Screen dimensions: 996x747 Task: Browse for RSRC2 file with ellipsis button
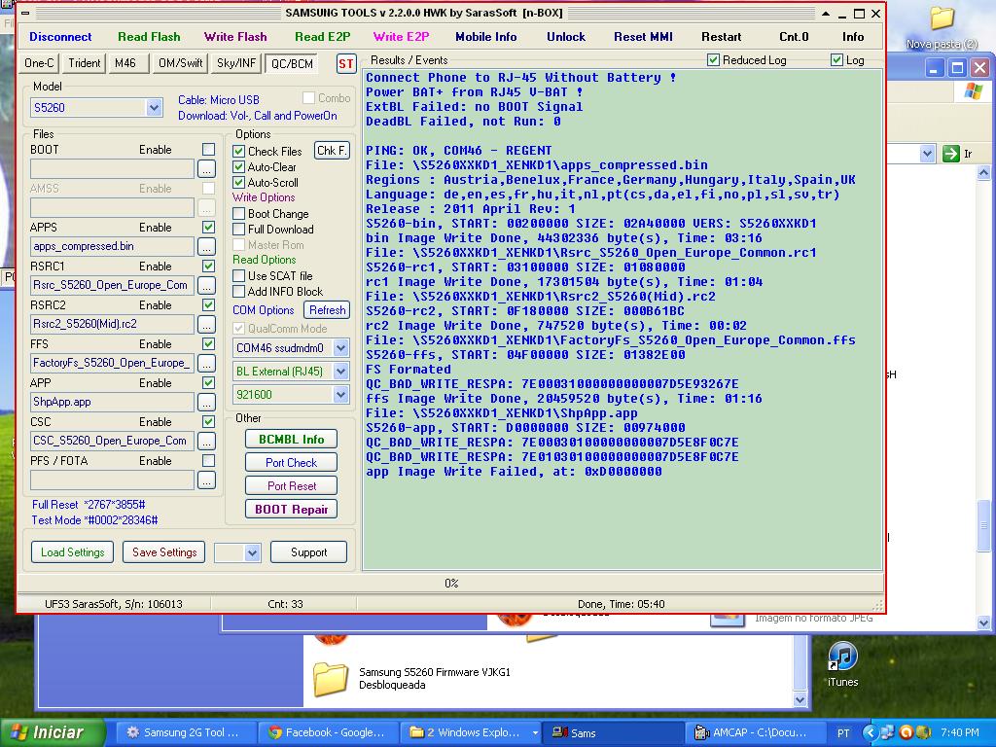pos(206,324)
